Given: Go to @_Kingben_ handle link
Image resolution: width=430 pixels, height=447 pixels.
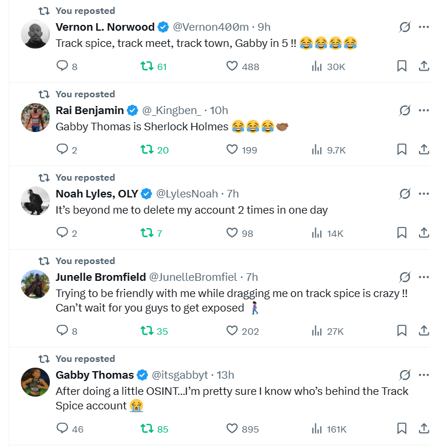Looking at the screenshot, I should [x=172, y=111].
